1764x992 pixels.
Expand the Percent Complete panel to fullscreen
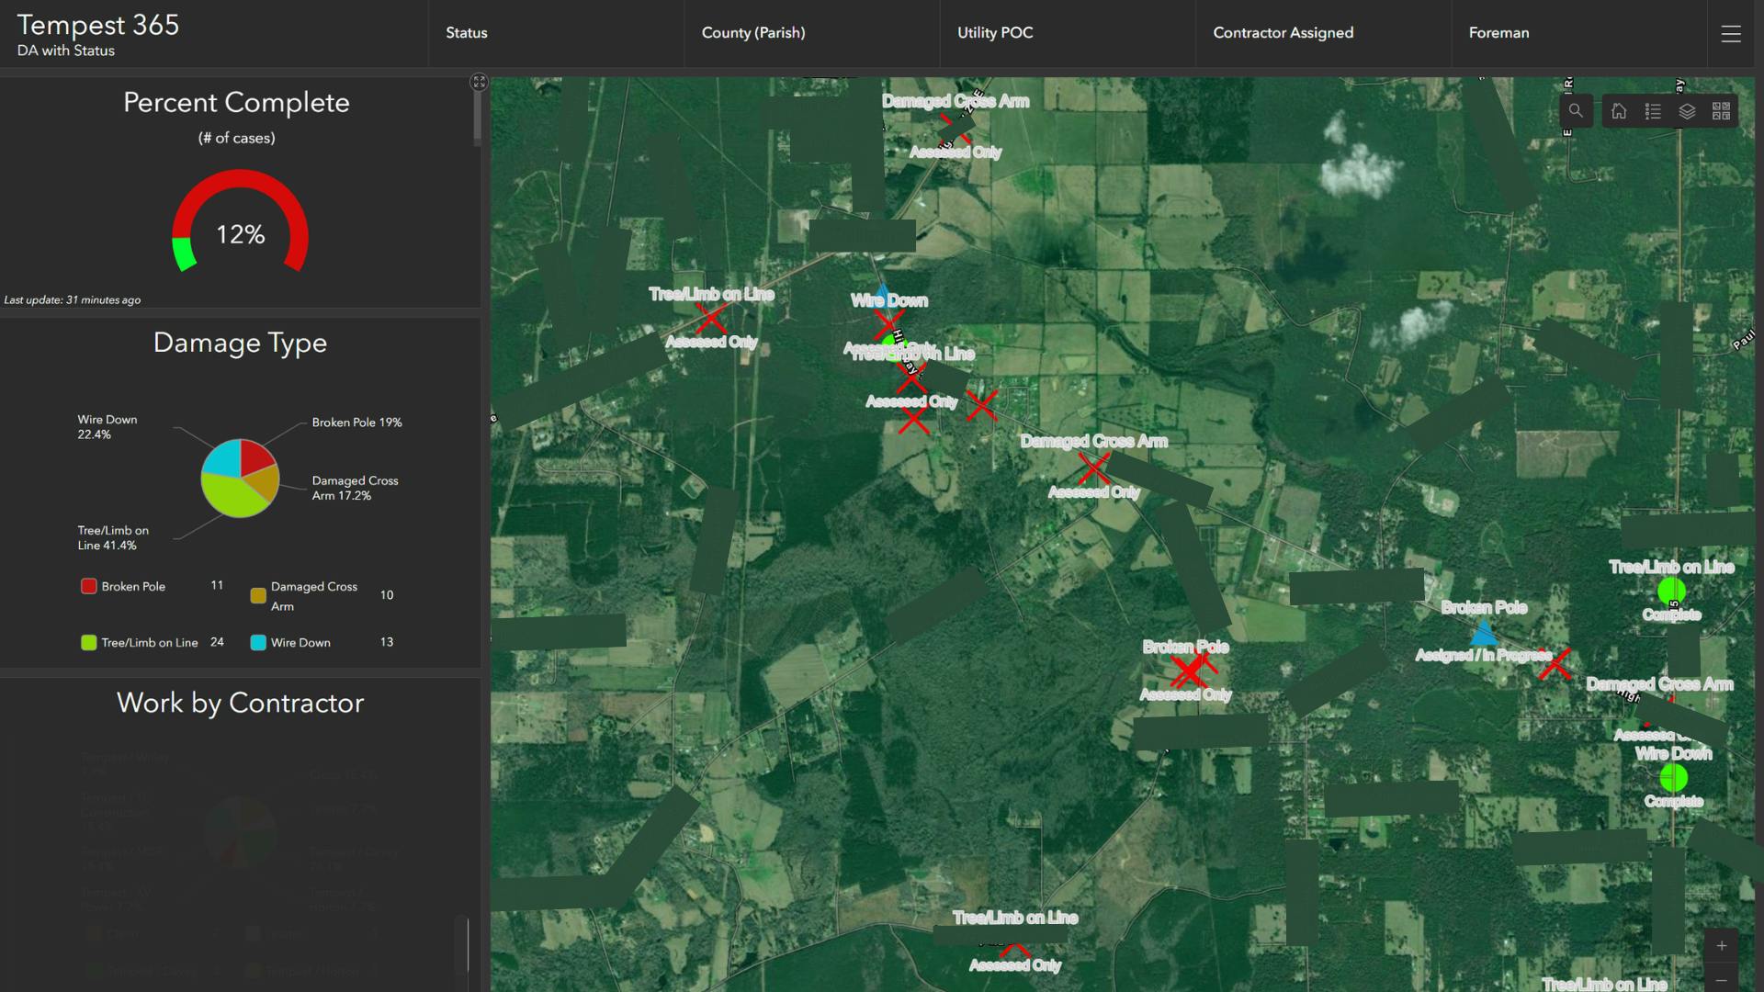(479, 82)
